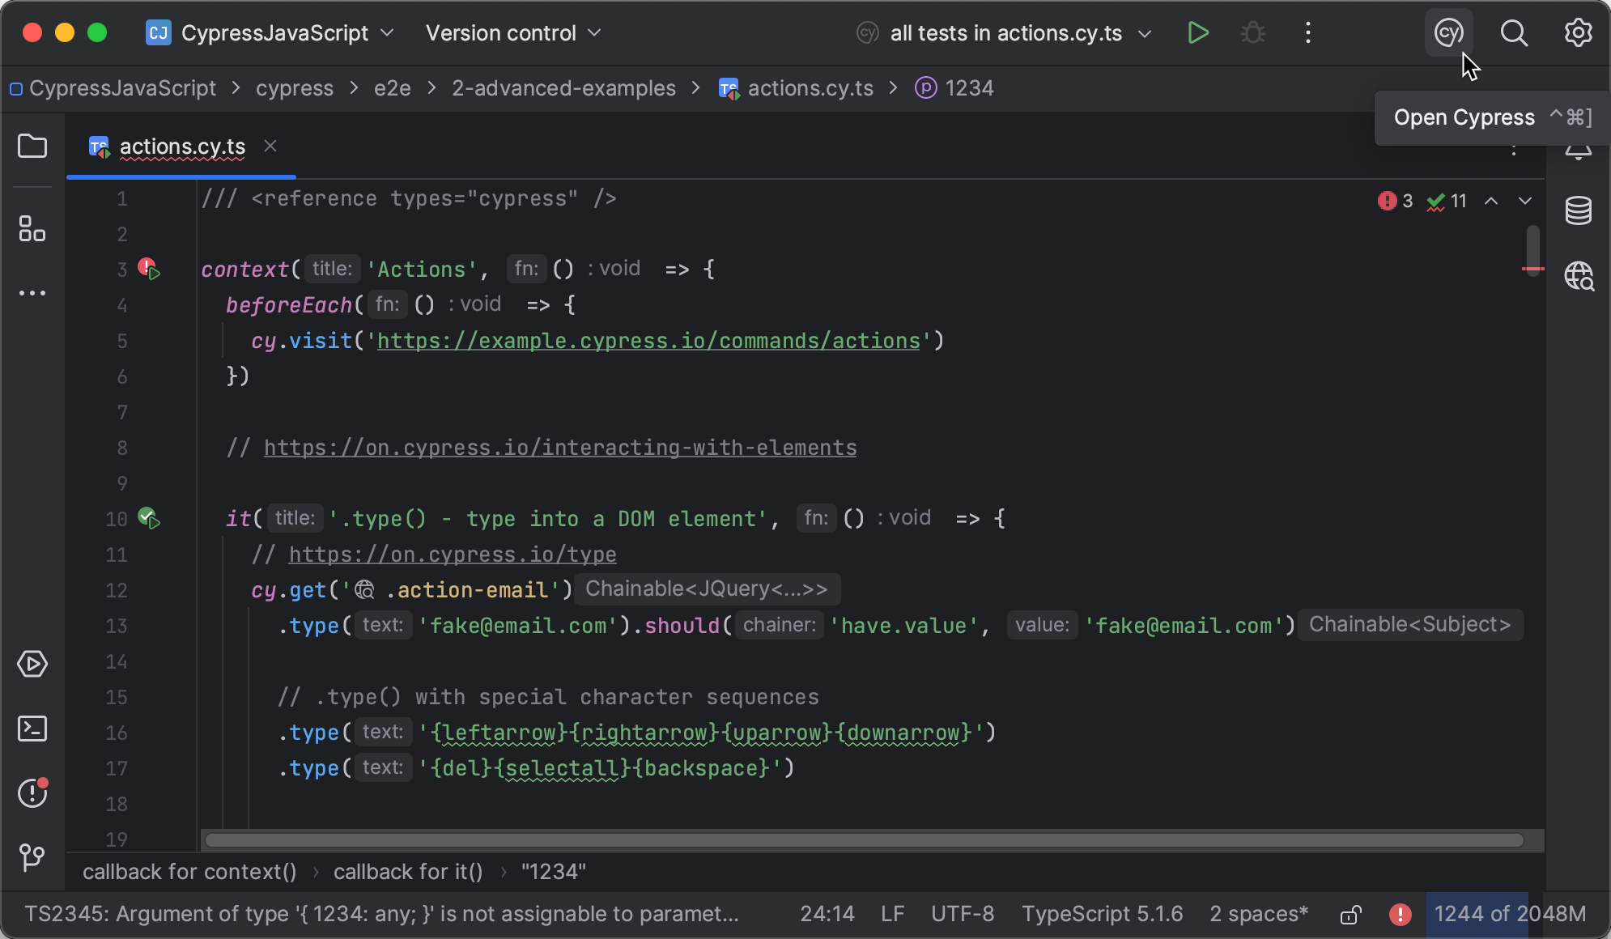Switch to the actions.cy.ts editor tab
1611x939 pixels.
coord(181,147)
